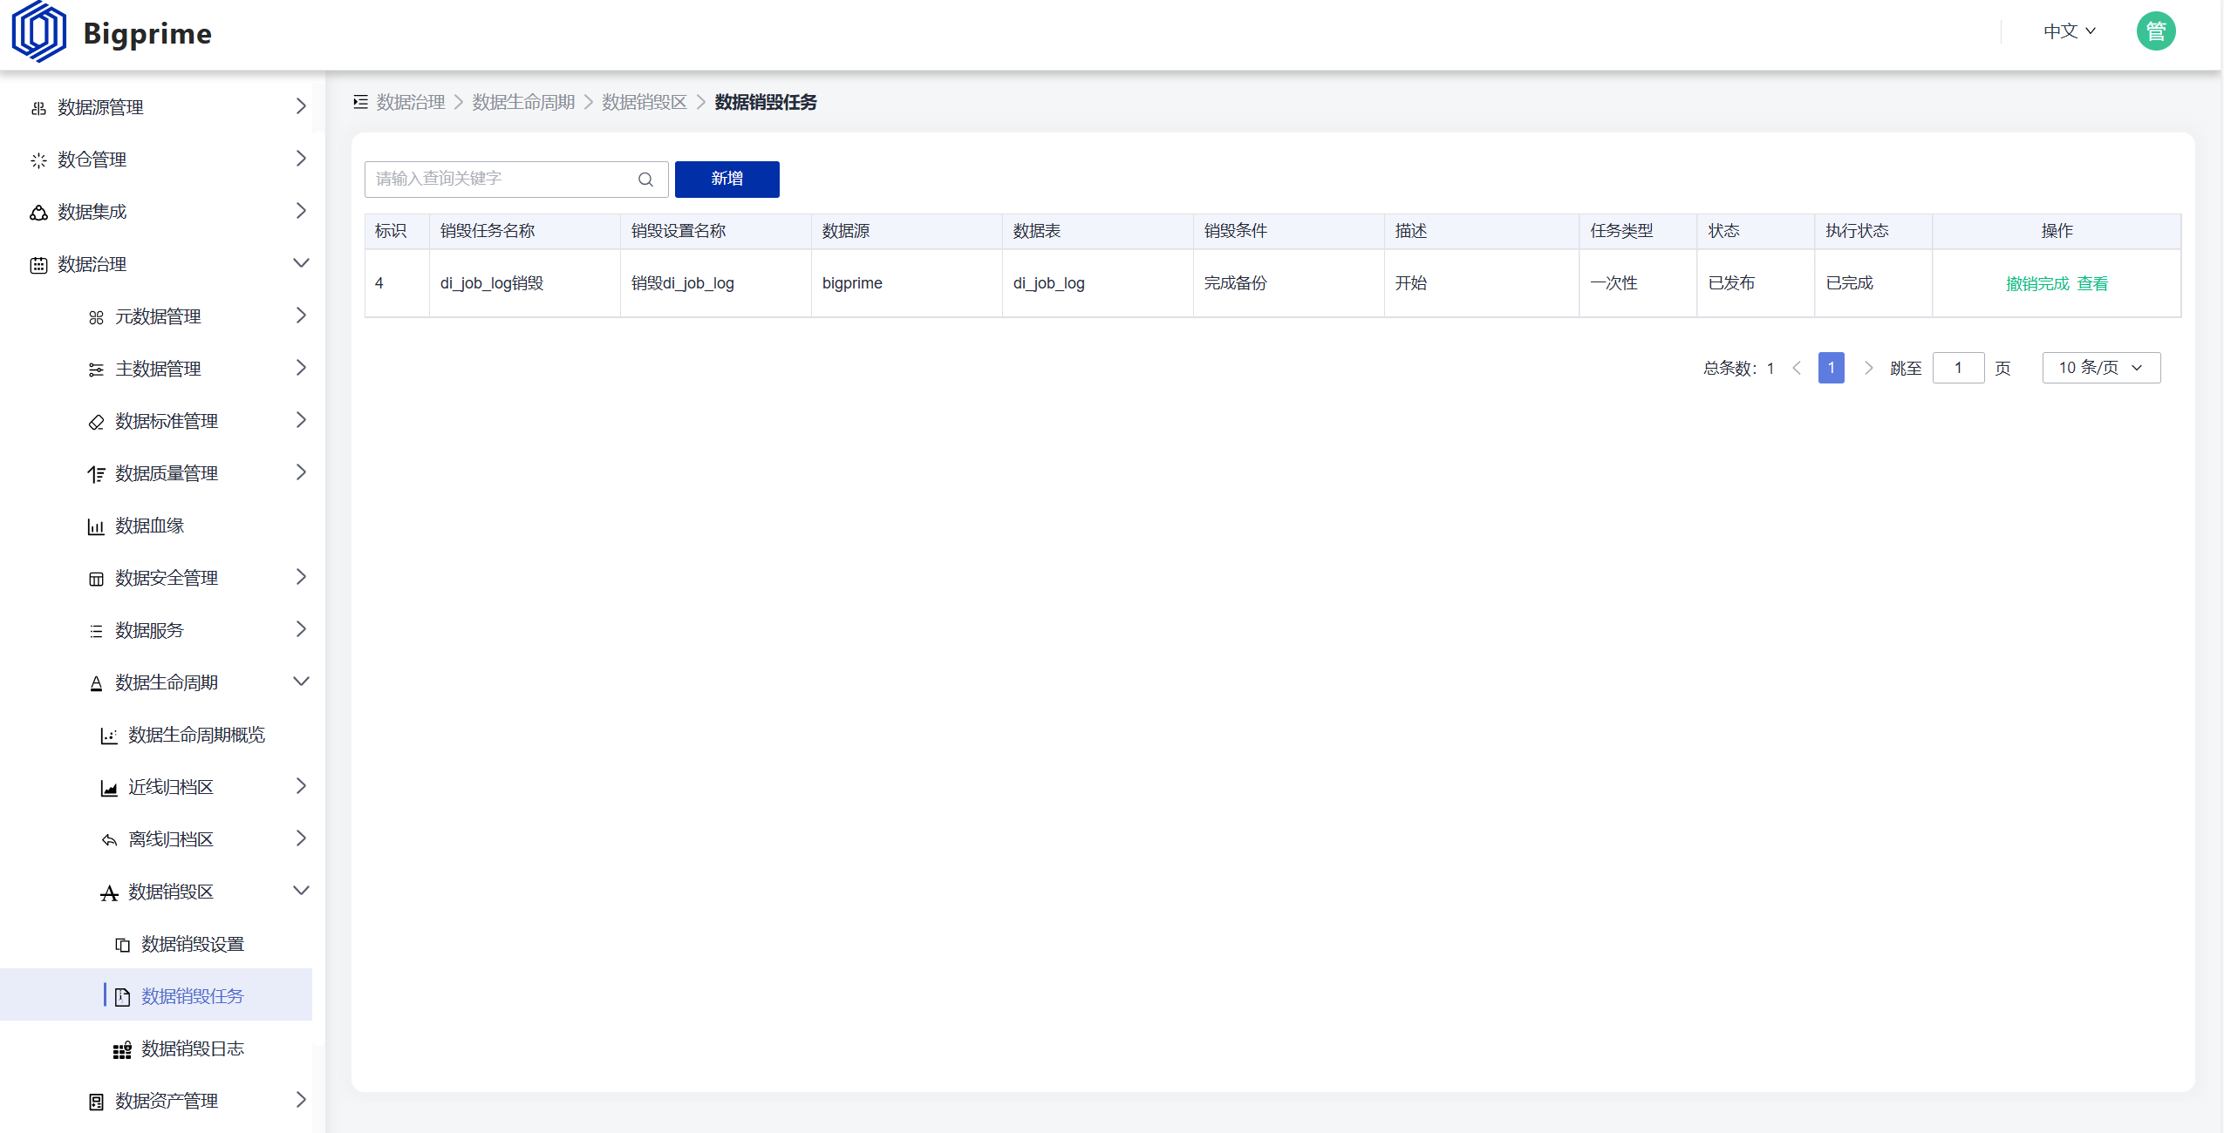This screenshot has height=1133, width=2224.
Task: Click the 数据质量管理 icon
Action: tap(96, 474)
